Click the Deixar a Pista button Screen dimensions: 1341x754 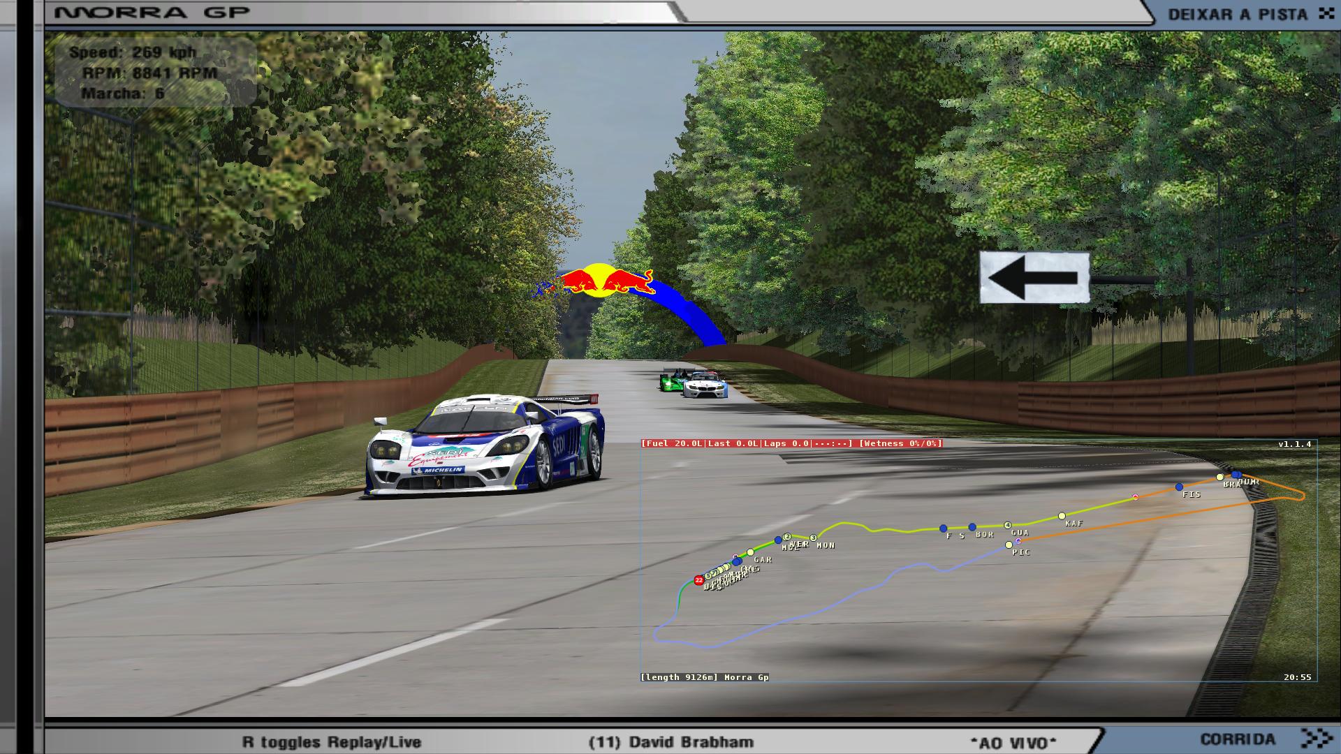pyautogui.click(x=1237, y=14)
